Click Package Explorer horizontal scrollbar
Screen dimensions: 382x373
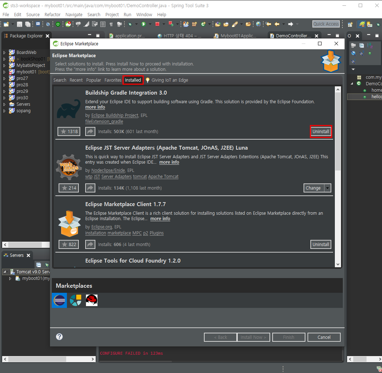25,245
